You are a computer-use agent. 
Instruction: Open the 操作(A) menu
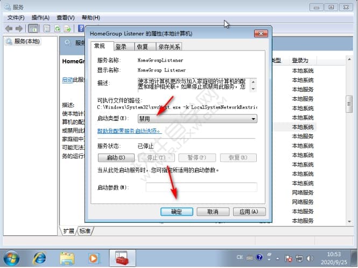pos(41,18)
